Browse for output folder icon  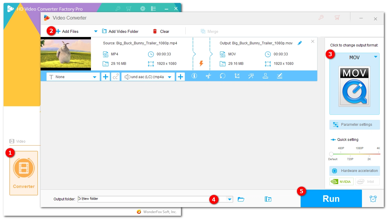241,199
